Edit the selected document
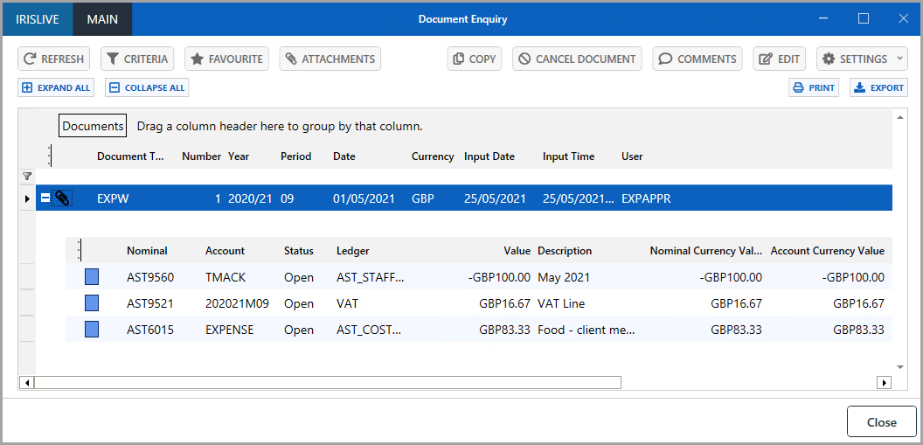The height and width of the screenshot is (445, 923). point(780,59)
